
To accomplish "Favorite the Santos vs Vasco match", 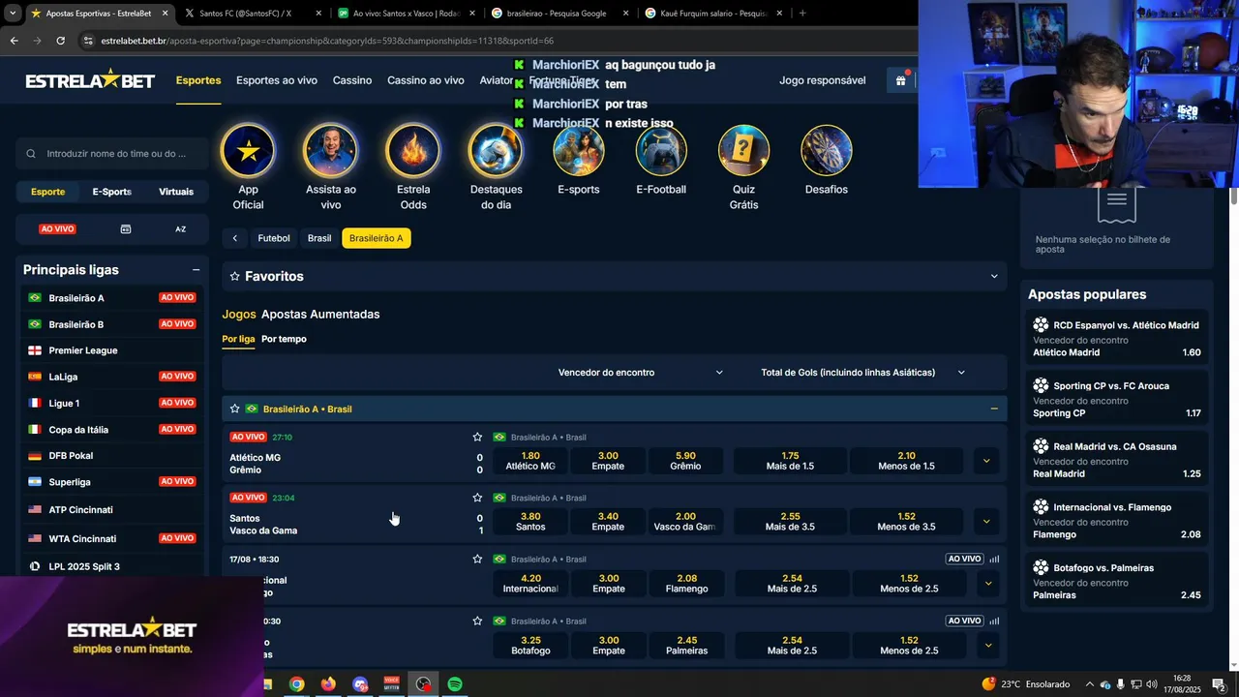I will pyautogui.click(x=477, y=498).
